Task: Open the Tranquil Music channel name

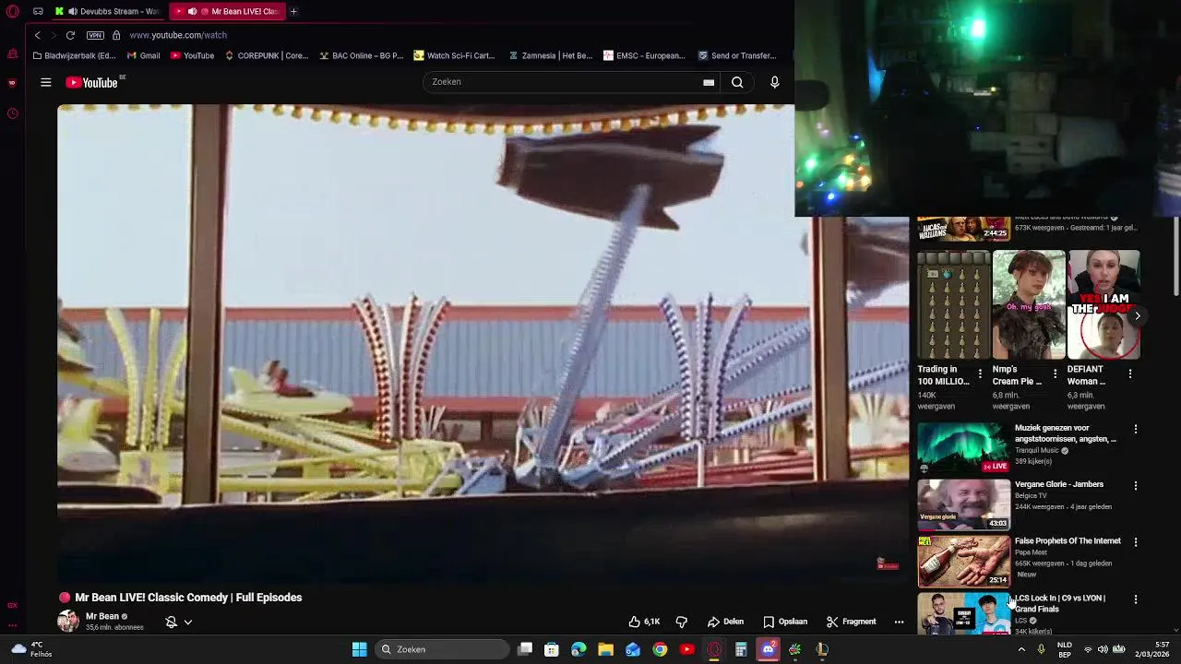Action: [x=1036, y=450]
